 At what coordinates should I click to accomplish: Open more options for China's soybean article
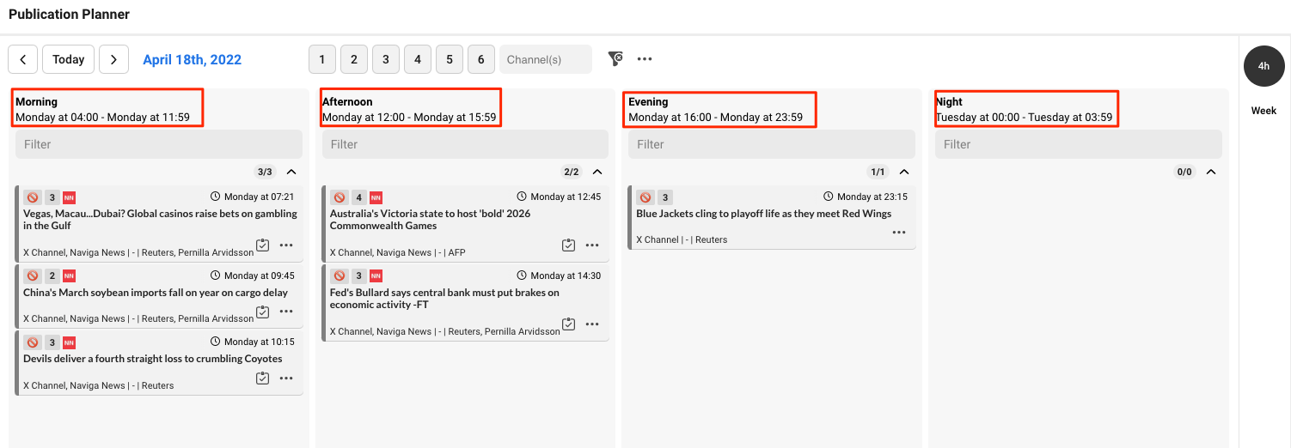coord(286,312)
